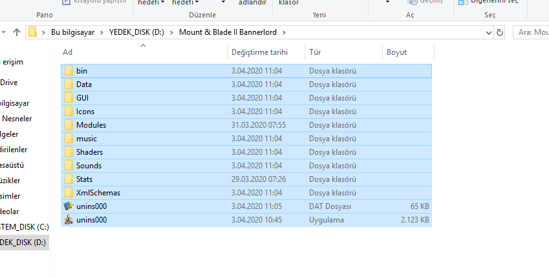
Task: Sort by the Boyut column header
Action: 408,52
